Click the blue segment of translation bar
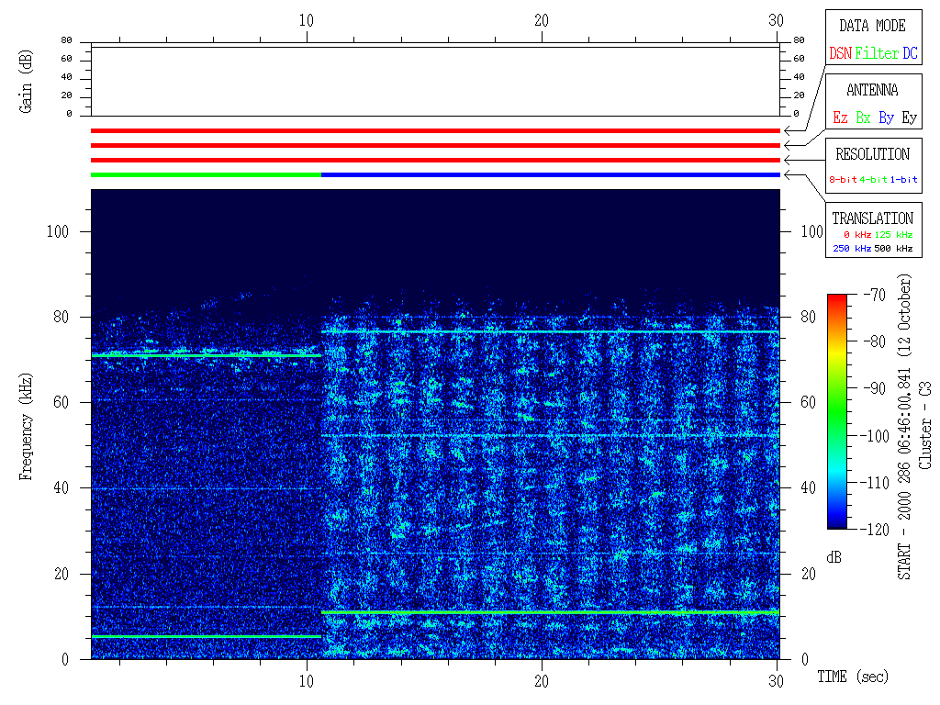940x705 pixels. (x=551, y=174)
